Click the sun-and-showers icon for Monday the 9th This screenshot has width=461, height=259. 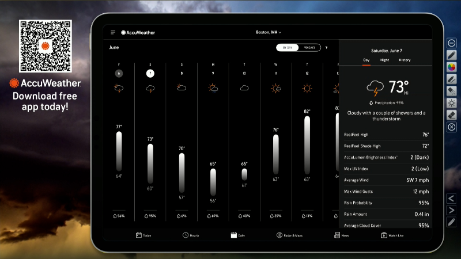[x=213, y=88]
